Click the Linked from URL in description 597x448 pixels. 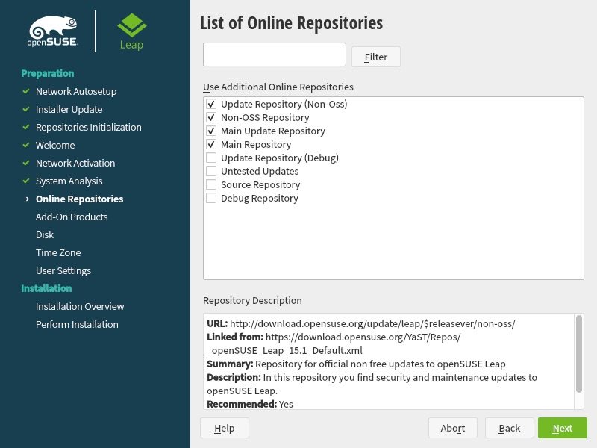(334, 343)
